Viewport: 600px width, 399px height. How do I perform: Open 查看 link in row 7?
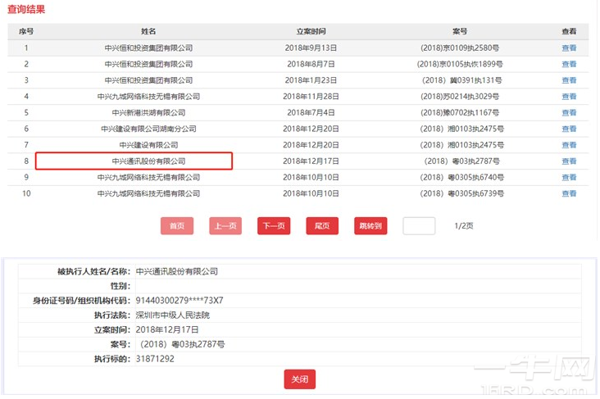(x=569, y=145)
